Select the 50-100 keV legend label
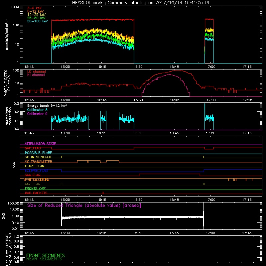 pos(38,21)
